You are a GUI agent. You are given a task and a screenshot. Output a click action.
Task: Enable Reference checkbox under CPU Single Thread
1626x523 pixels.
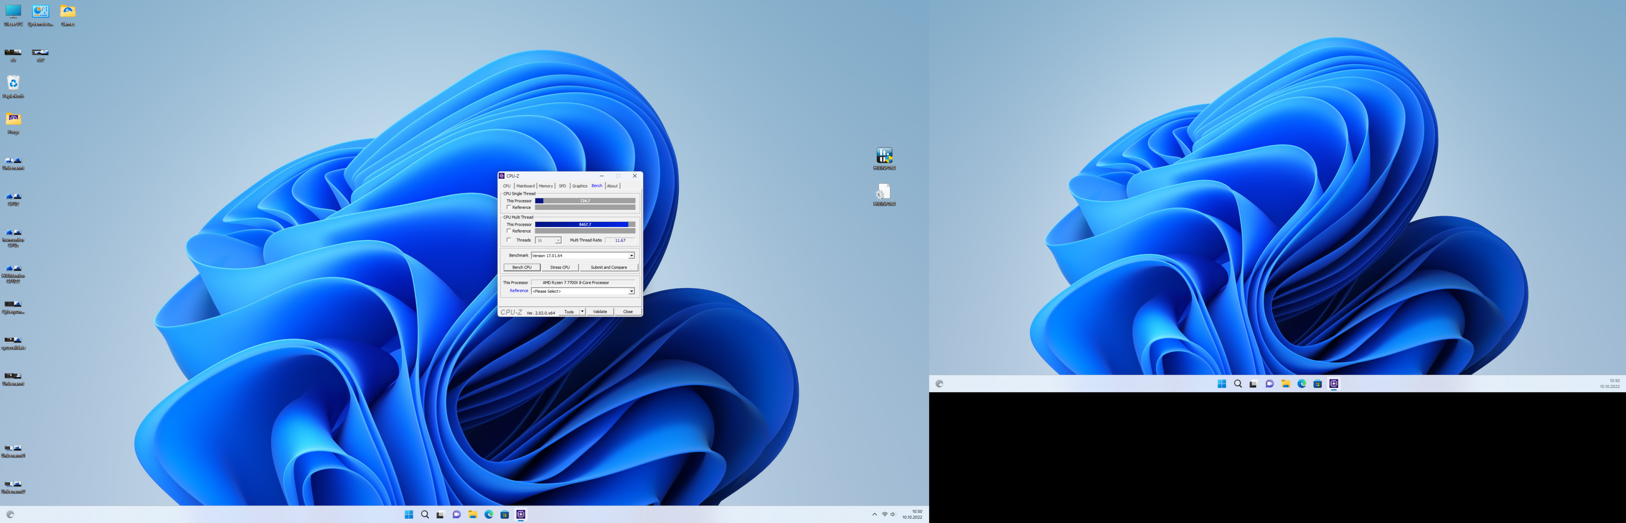[509, 207]
